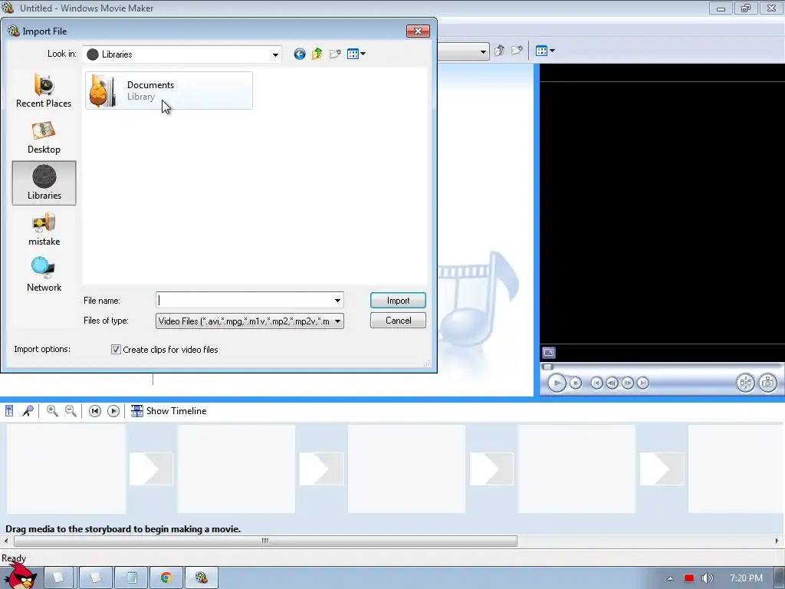Step to previous frame in preview
This screenshot has width=785, height=589.
612,383
